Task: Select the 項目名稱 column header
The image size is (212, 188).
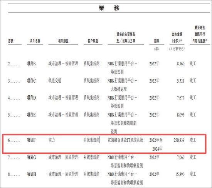Action: tap(35, 41)
